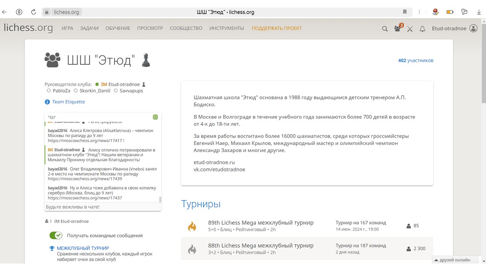The height and width of the screenshot is (273, 486).
Task: Click the Team Etiquette info icon
Action: (47, 102)
